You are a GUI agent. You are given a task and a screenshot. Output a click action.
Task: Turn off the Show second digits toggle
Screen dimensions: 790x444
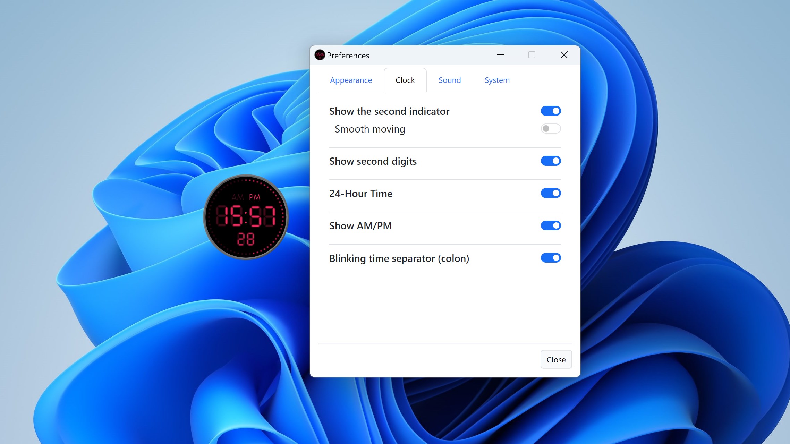click(x=550, y=161)
